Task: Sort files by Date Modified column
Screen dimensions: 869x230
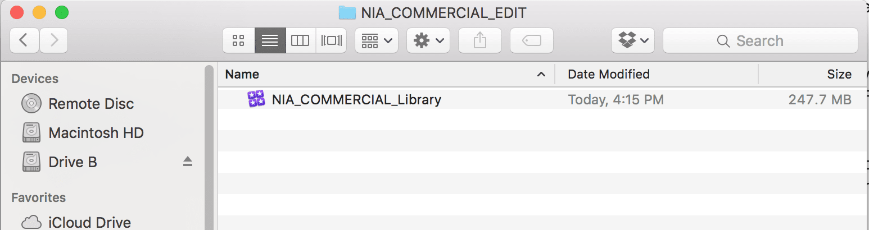Action: point(609,74)
